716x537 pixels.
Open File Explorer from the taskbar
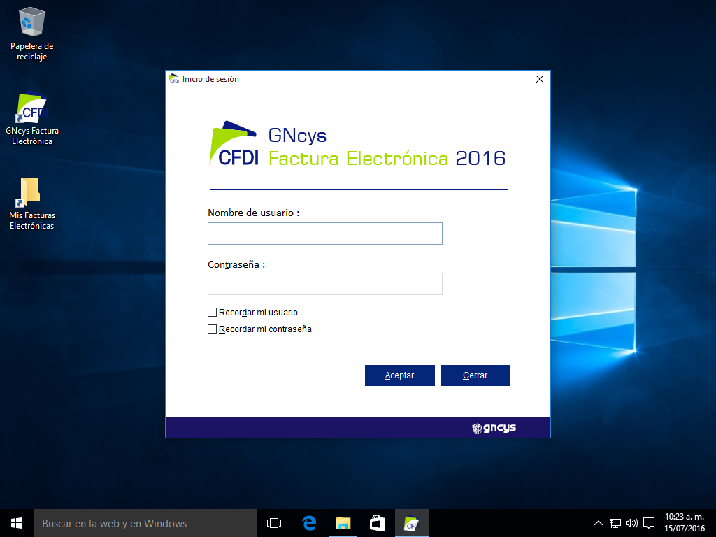(343, 523)
